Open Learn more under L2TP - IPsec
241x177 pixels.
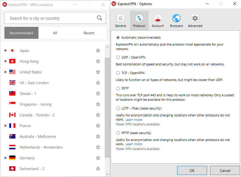[134, 120]
